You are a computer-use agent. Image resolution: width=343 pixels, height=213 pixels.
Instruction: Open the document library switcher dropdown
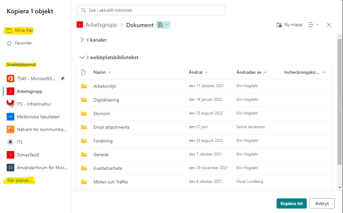coord(163,25)
